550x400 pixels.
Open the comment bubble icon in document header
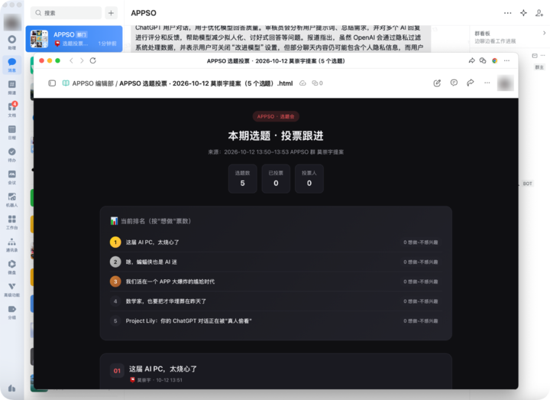pos(454,83)
